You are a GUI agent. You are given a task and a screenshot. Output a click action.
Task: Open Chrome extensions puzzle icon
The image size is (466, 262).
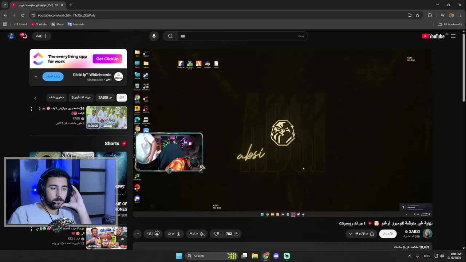pyautogui.click(x=430, y=15)
